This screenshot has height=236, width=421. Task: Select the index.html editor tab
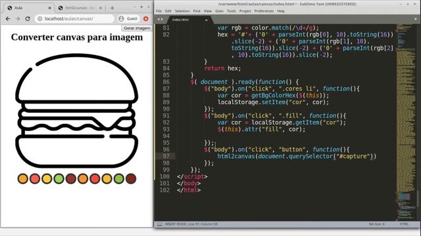[x=188, y=20]
